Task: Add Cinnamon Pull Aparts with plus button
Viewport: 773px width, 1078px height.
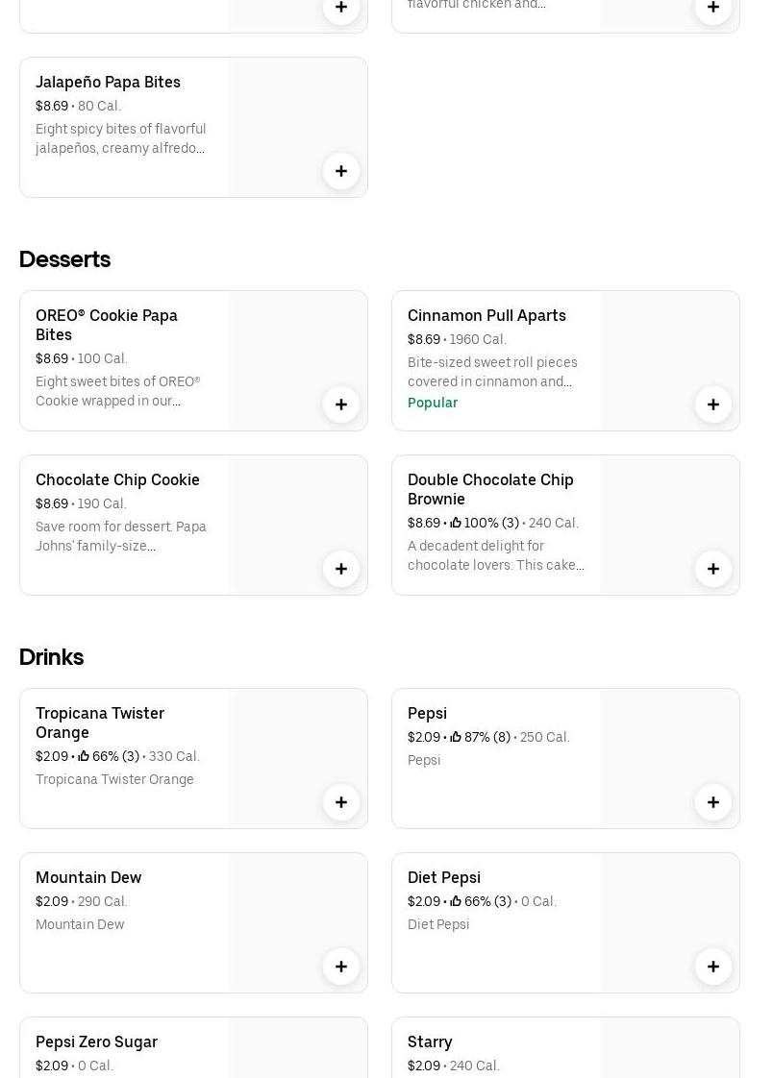Action: pos(713,404)
